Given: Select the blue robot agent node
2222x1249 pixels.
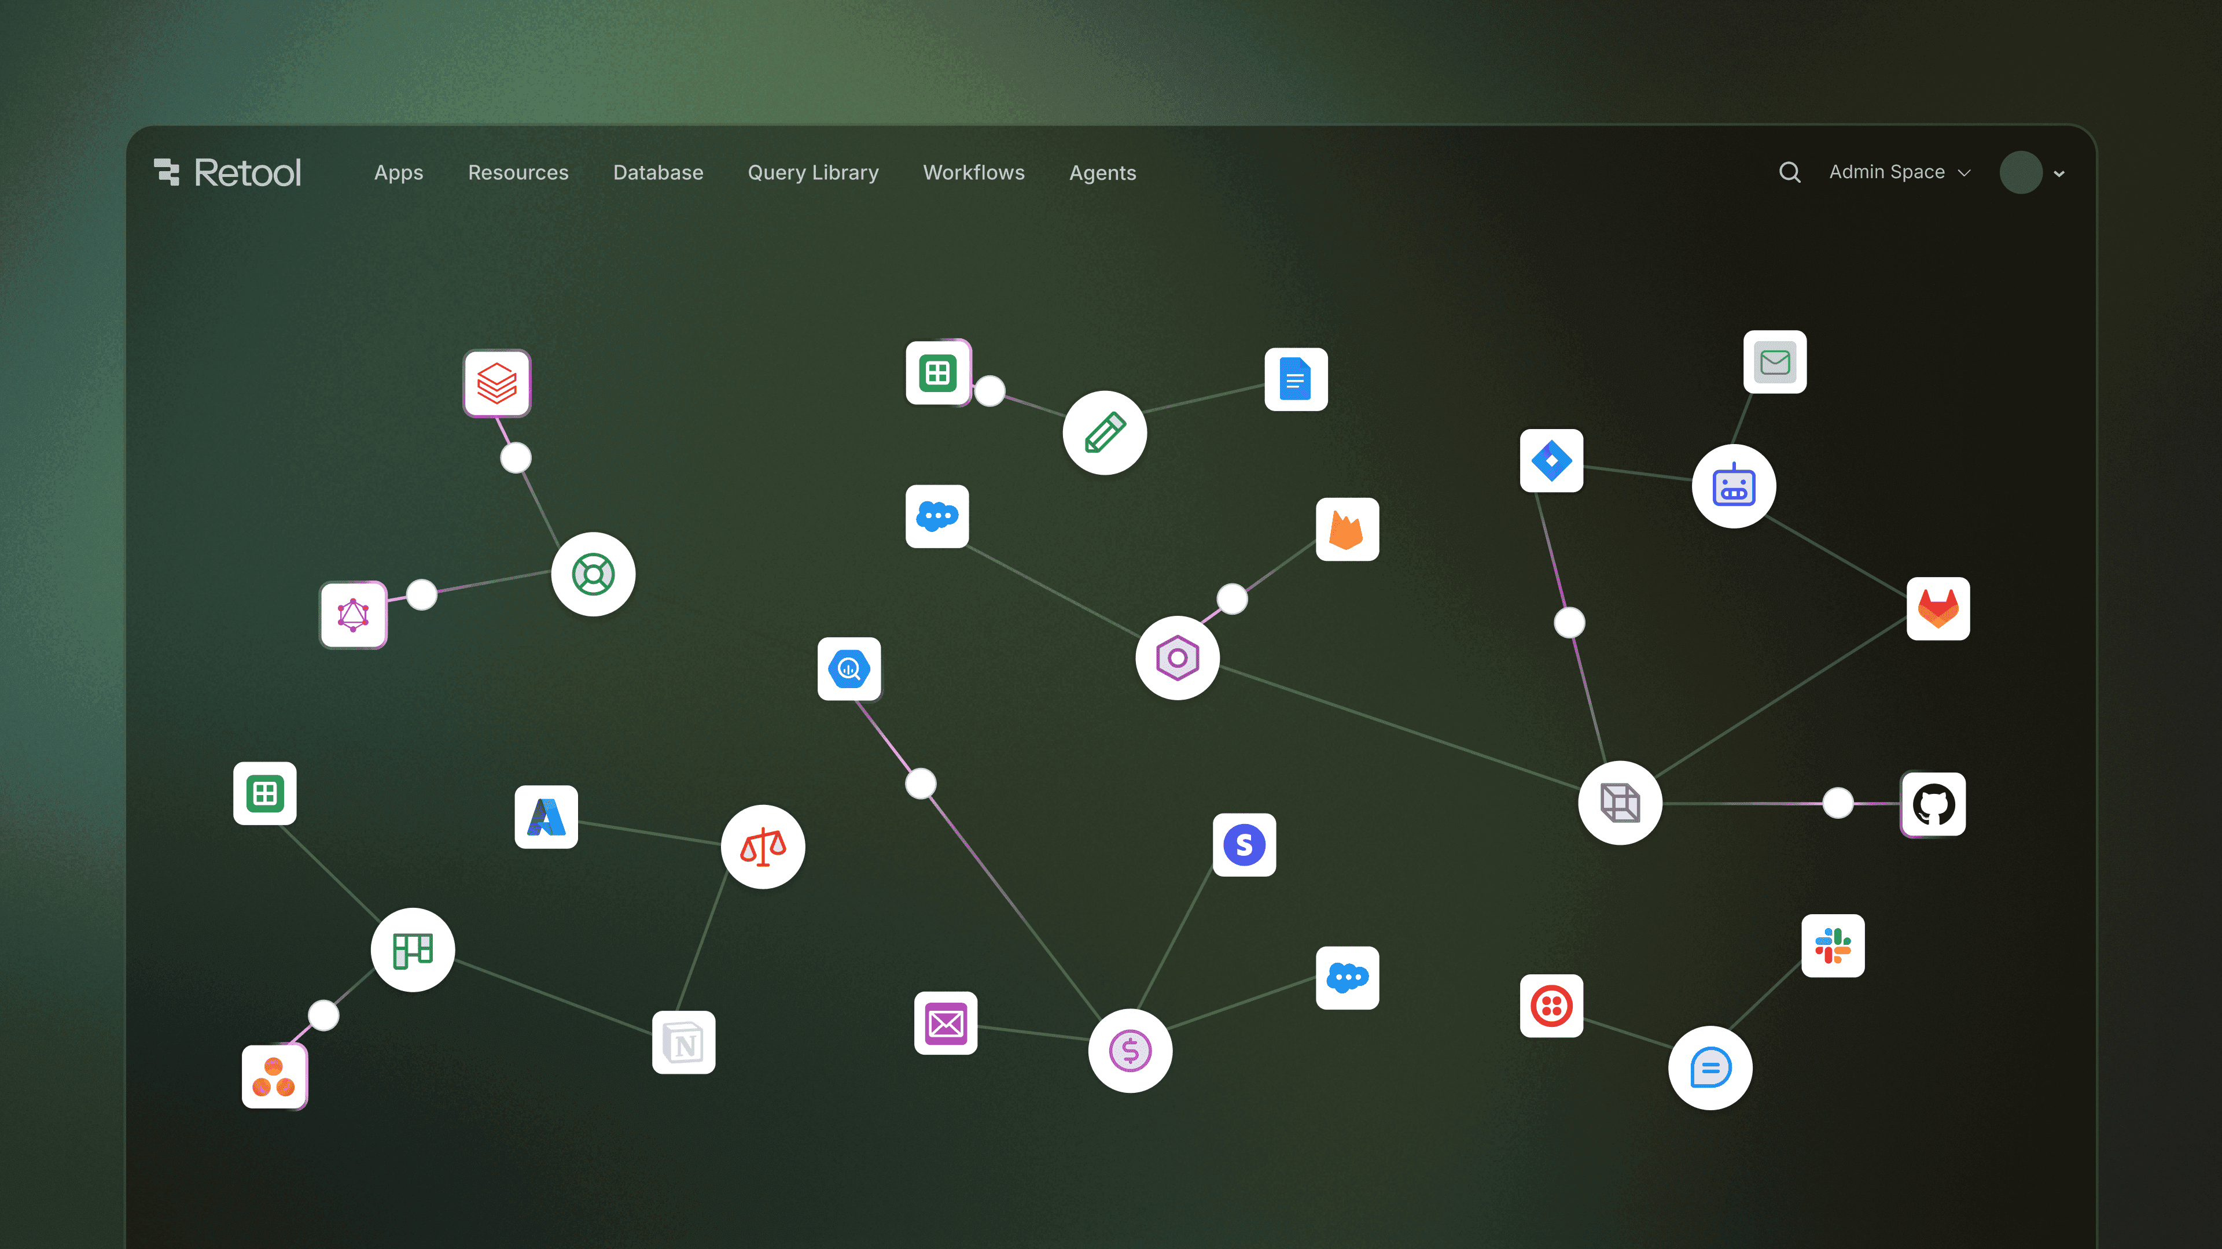Looking at the screenshot, I should click(1734, 486).
